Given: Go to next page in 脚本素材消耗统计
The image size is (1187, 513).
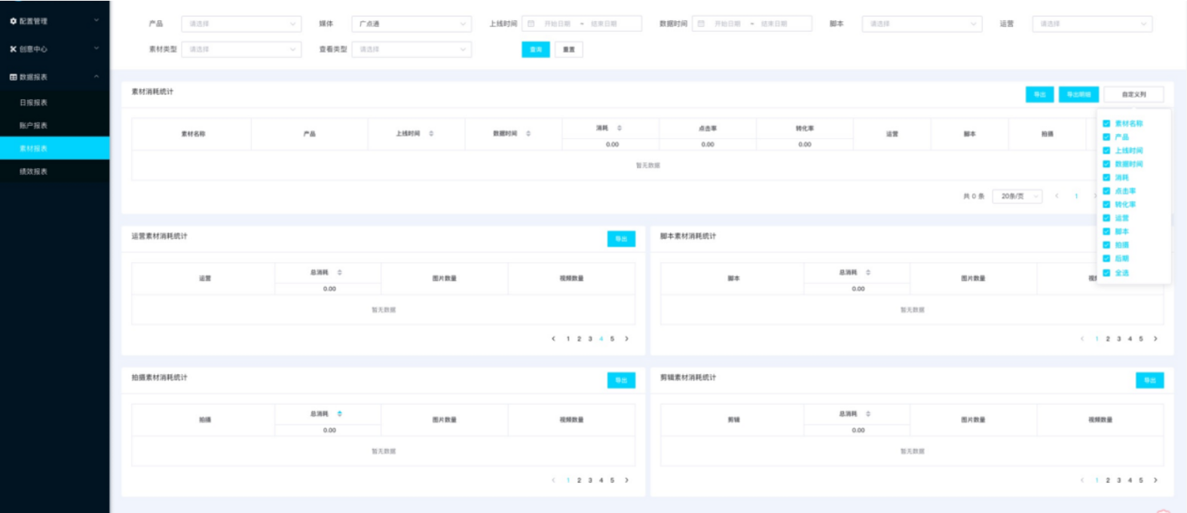Looking at the screenshot, I should tap(1155, 339).
